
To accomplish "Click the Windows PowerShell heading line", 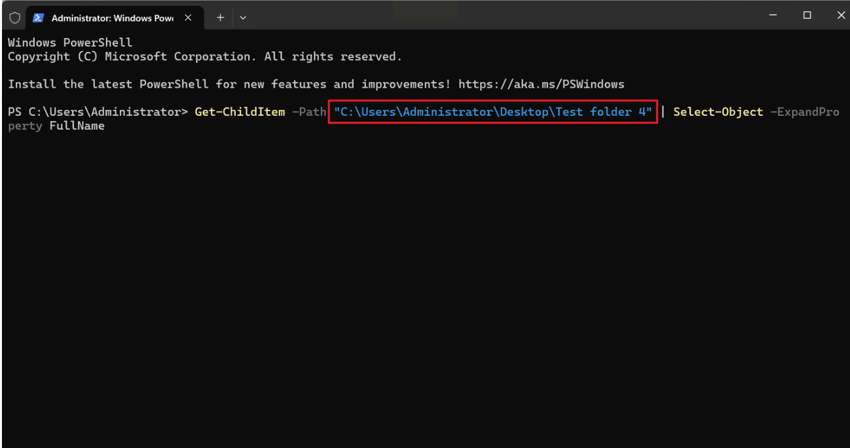I will (x=70, y=43).
